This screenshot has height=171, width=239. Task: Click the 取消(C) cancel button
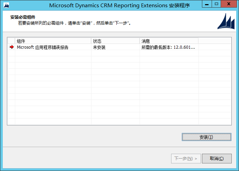[x=216, y=158]
